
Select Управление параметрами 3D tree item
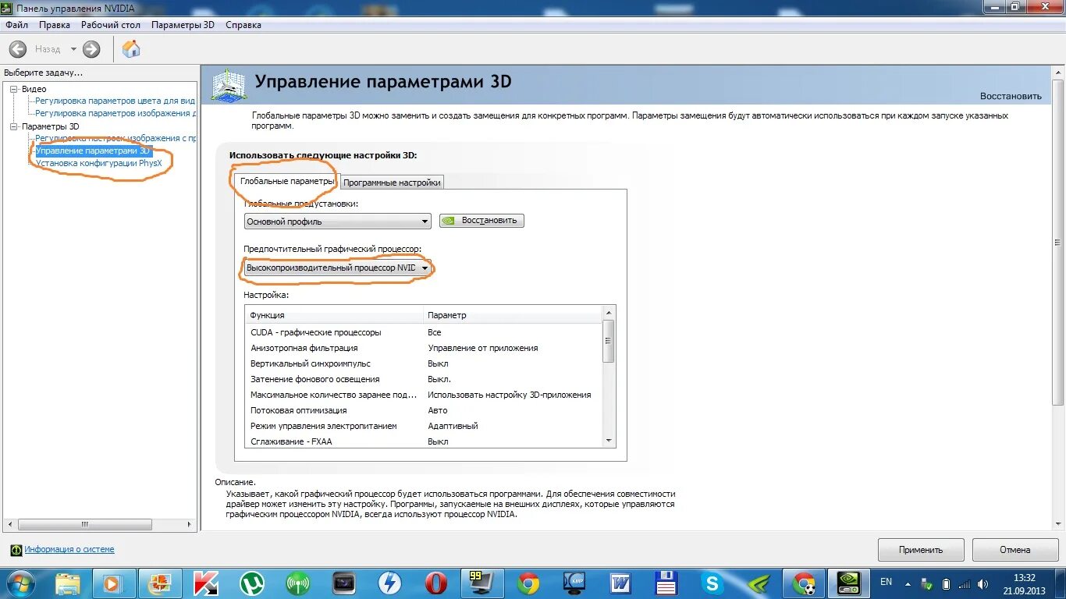92,151
